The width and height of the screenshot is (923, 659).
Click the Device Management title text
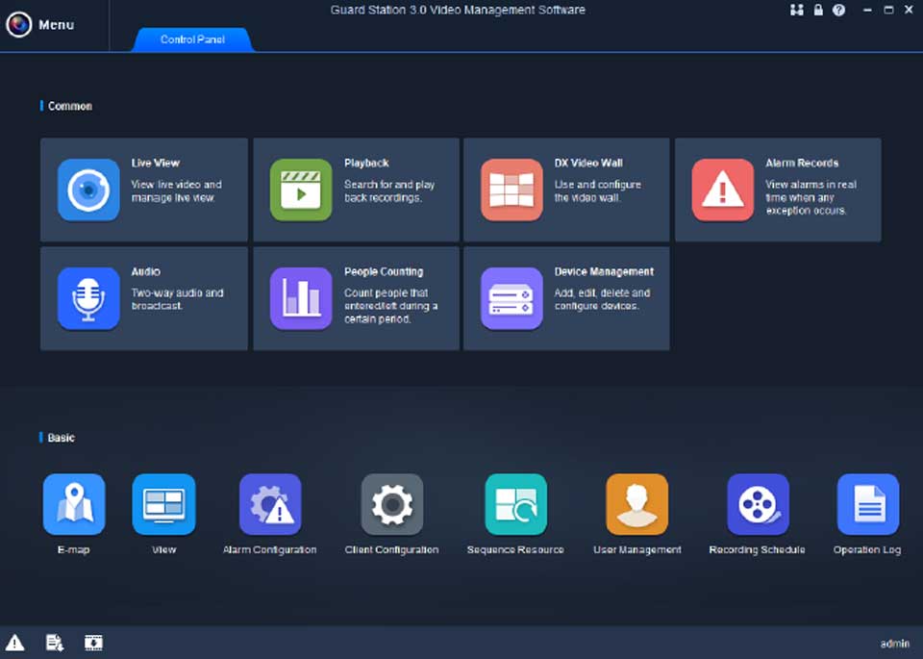[x=604, y=271]
